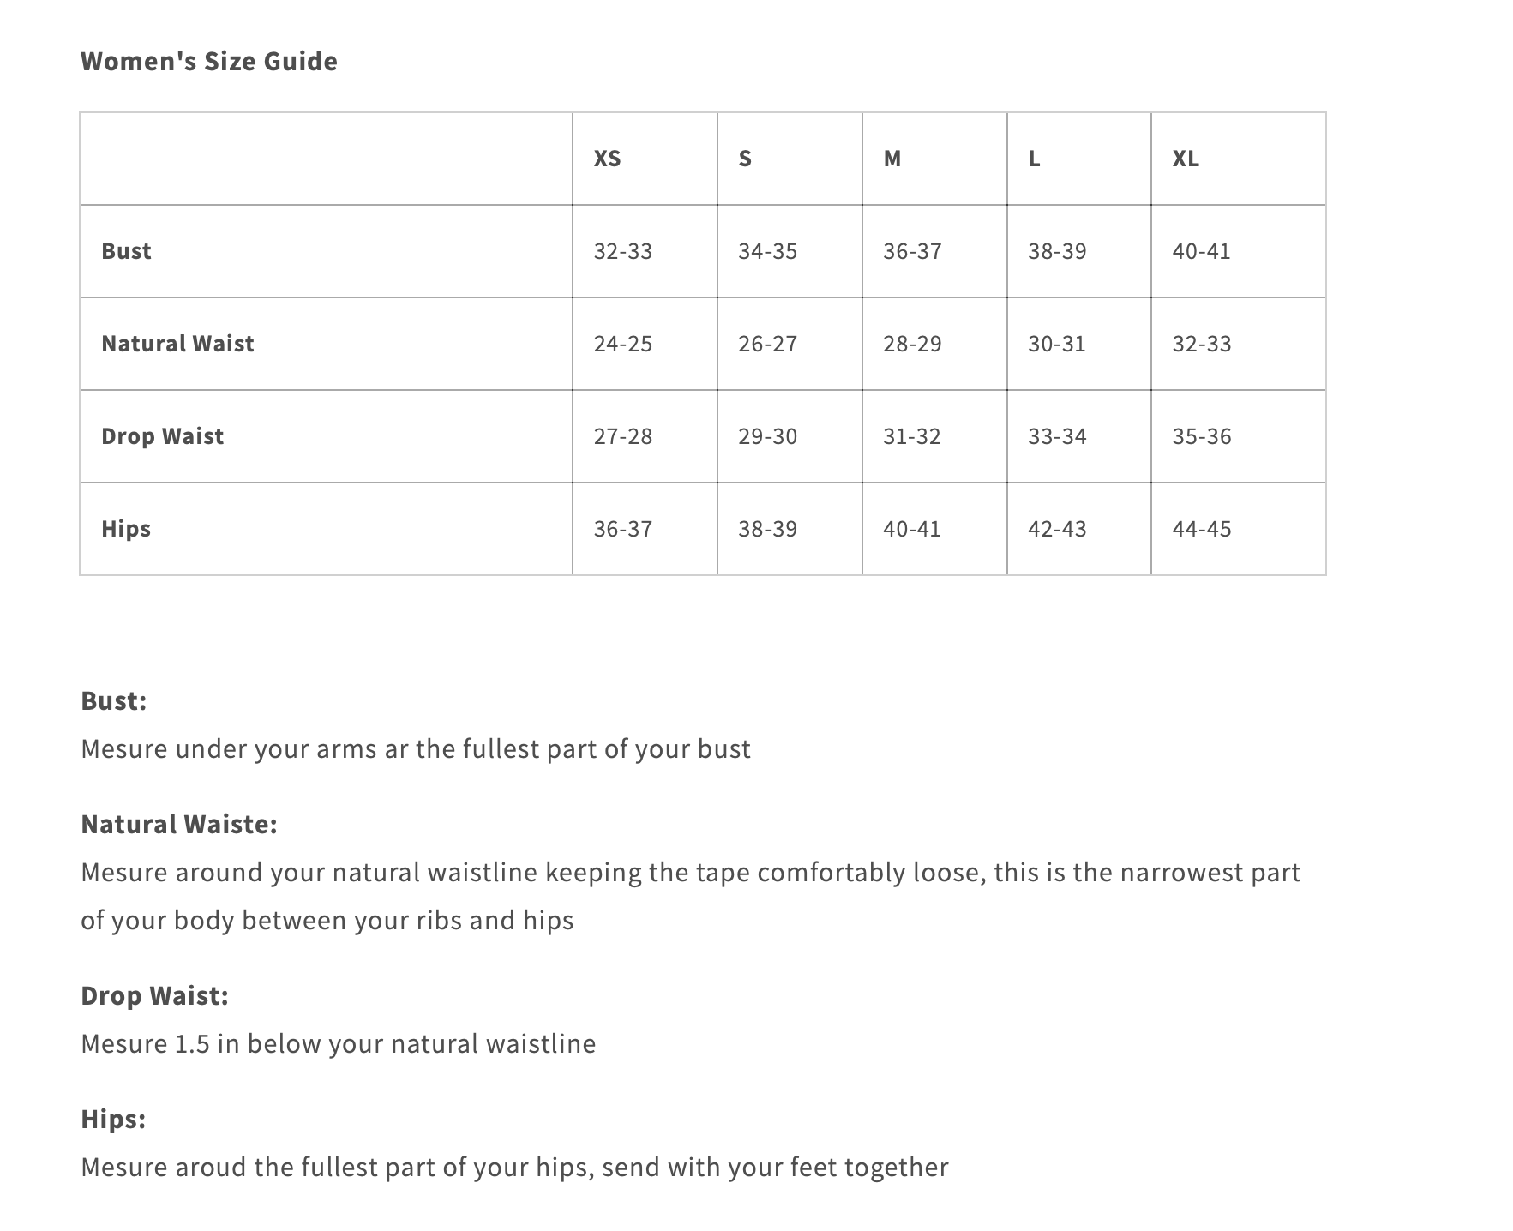Select the M size column header
The width and height of the screenshot is (1513, 1231).
click(x=892, y=159)
